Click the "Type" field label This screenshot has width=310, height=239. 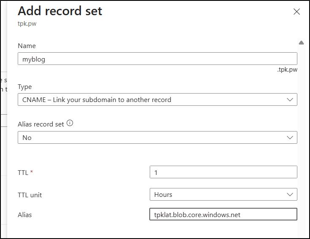tap(25, 87)
